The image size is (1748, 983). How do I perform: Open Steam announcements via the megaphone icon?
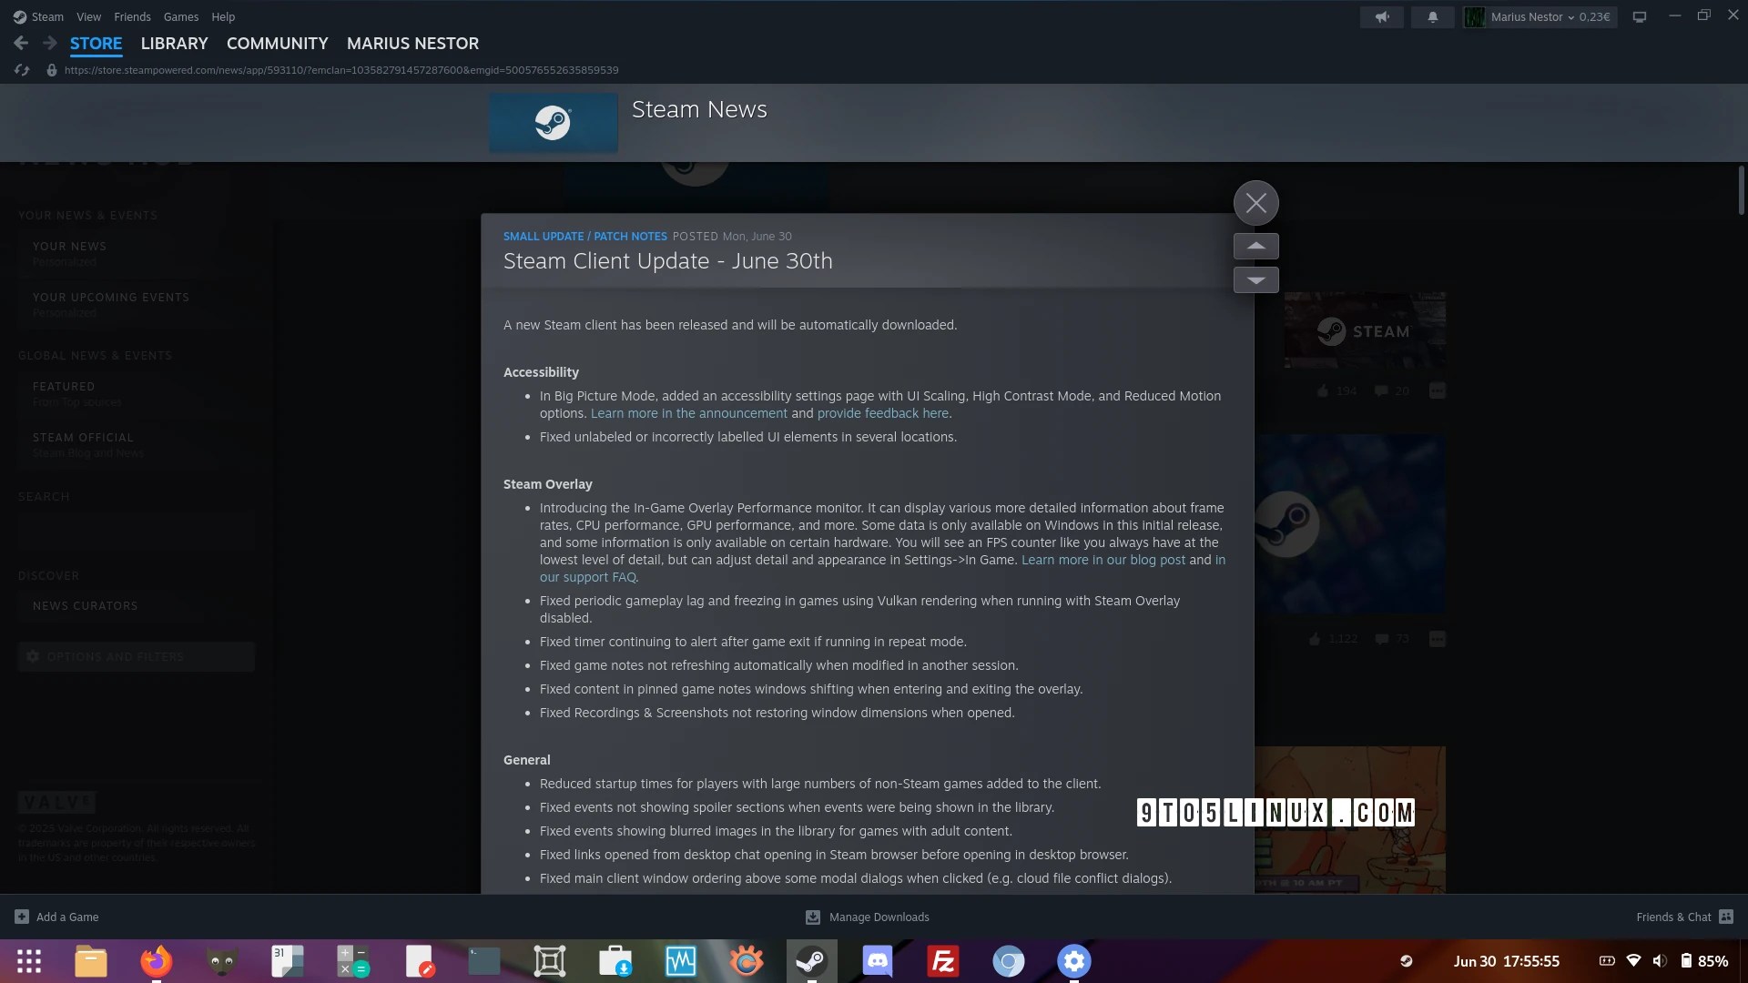click(1381, 16)
